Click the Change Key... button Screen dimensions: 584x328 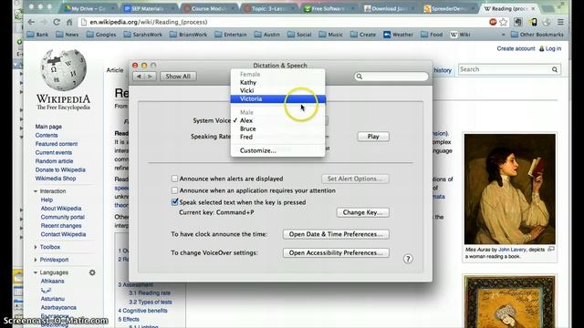point(363,212)
